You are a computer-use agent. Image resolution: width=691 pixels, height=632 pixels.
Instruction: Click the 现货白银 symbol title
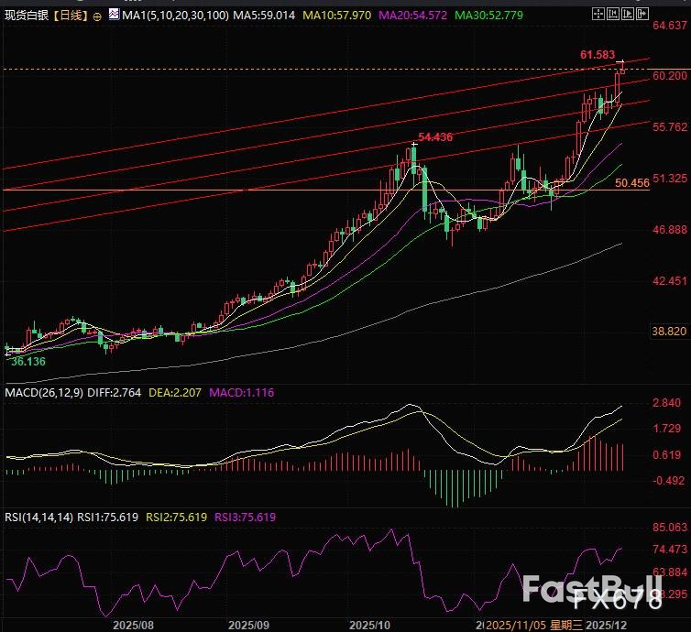pos(25,16)
